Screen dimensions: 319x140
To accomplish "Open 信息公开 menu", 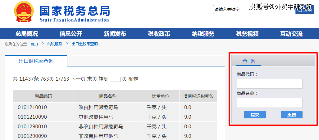I will pos(71,34).
